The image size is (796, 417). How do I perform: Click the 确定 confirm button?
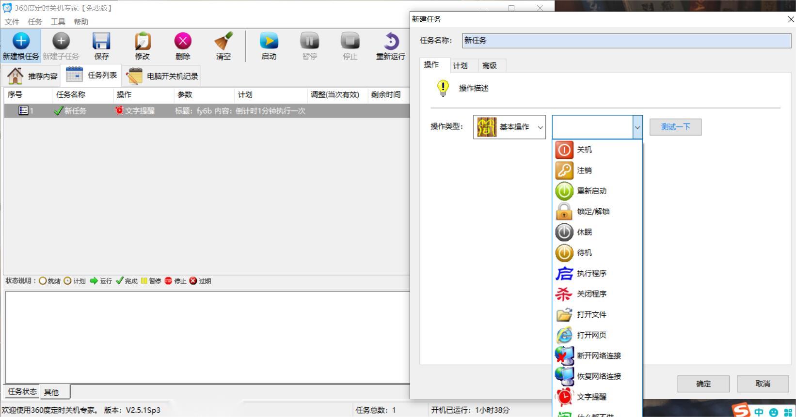703,384
